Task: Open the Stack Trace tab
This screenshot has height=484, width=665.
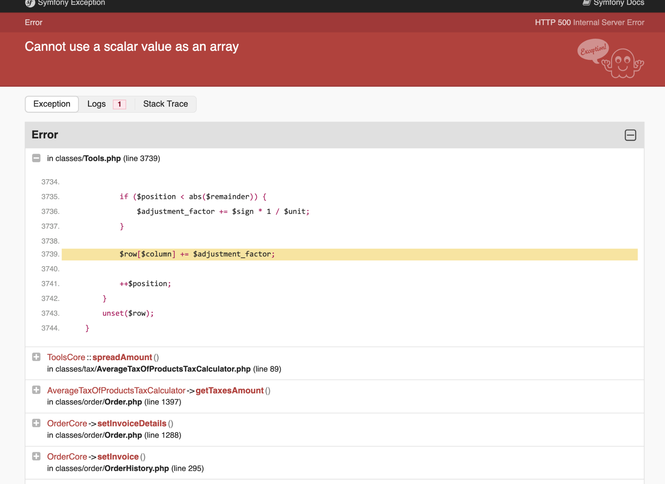Action: [166, 104]
